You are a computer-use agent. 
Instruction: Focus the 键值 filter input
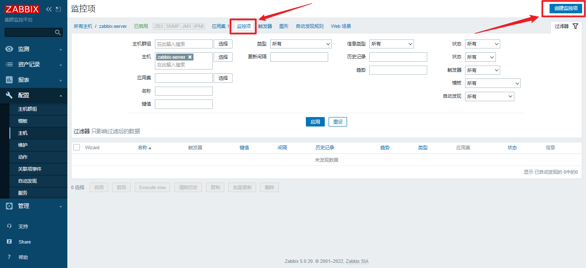pos(184,104)
